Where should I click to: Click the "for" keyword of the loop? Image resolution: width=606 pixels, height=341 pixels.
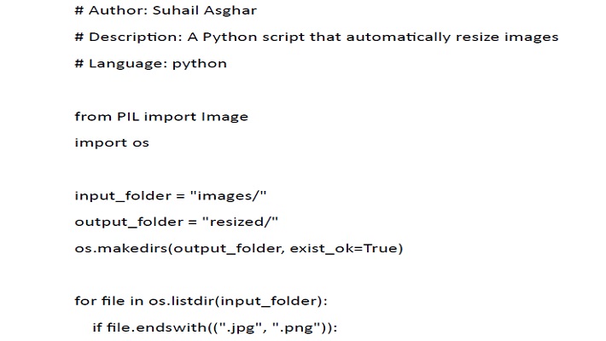[84, 301]
